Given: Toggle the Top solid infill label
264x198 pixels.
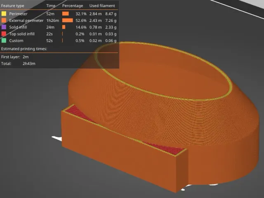Looking at the screenshot, I should 22,34.
